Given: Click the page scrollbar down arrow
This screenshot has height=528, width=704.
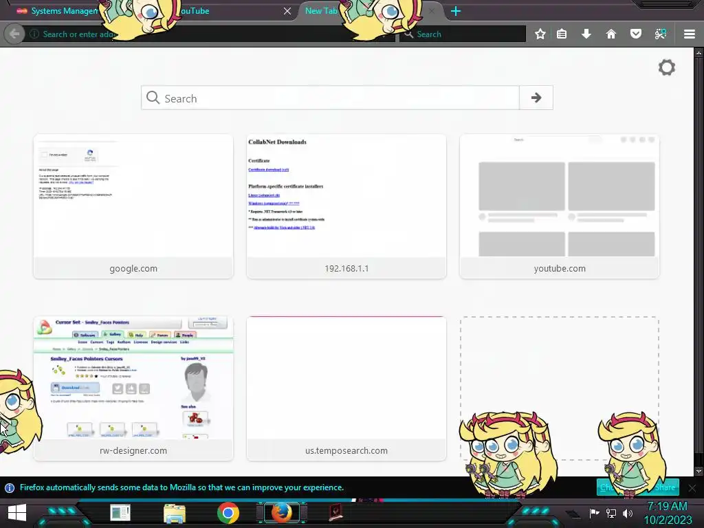Looking at the screenshot, I should click(x=698, y=471).
